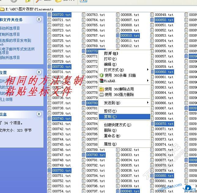The height and width of the screenshot is (193, 197).
Task: Click 复制所选项目 task link
Action: [x=10, y=34]
